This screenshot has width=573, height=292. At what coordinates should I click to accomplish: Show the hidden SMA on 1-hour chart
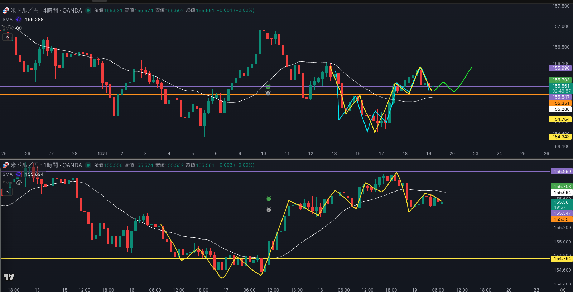click(x=19, y=183)
